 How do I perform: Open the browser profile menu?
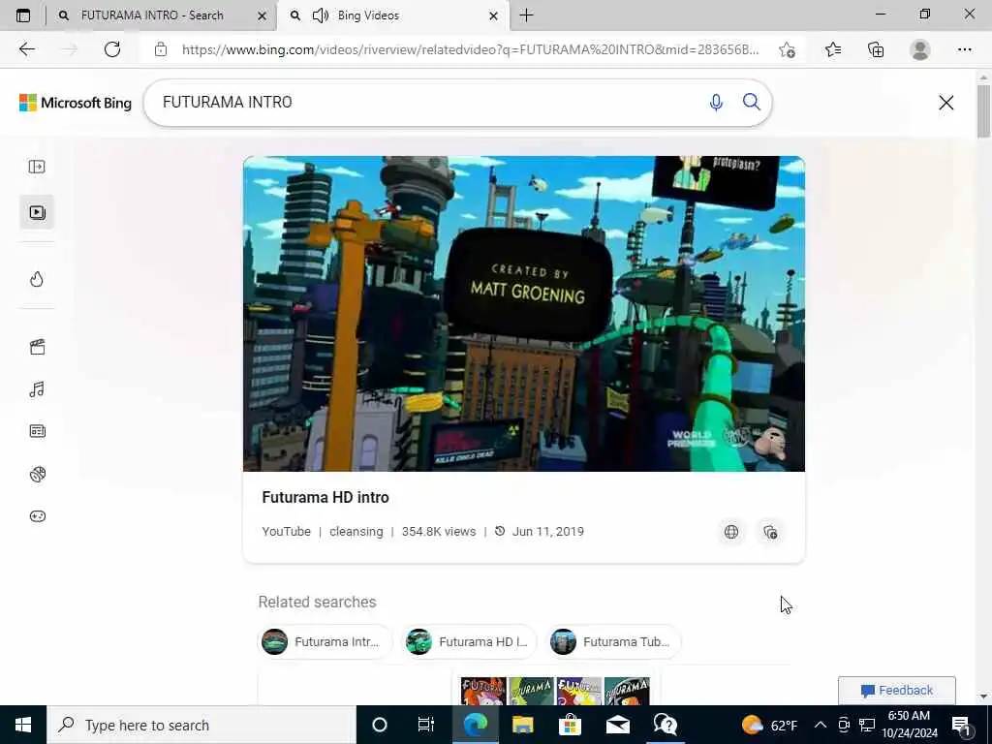920,49
